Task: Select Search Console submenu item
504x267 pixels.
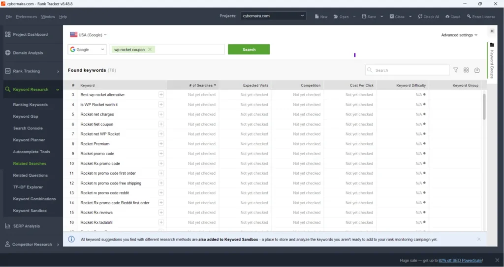Action: pyautogui.click(x=28, y=128)
